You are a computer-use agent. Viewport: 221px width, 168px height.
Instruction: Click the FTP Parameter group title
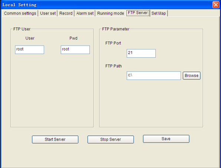point(116,29)
